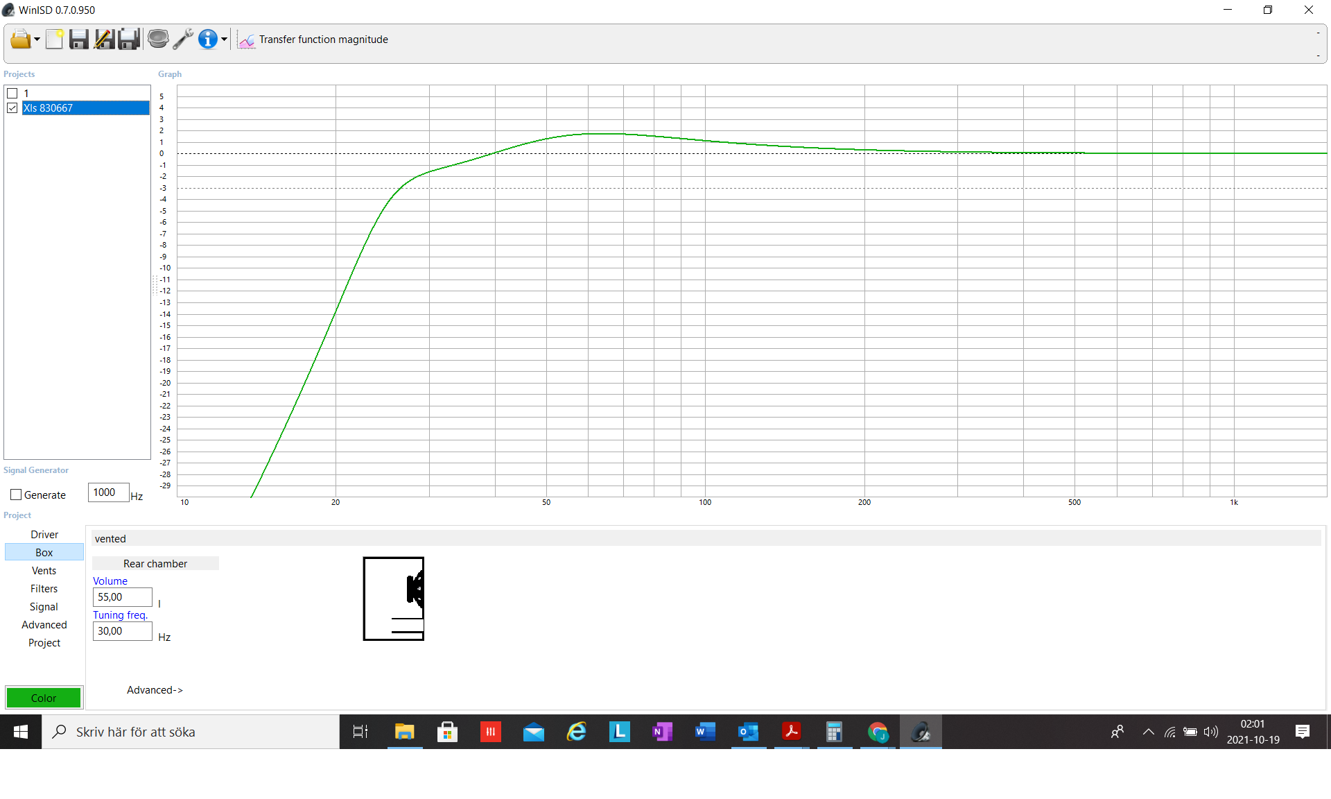Create a new project with blank page icon
Viewport: 1331px width, 799px height.
coord(55,40)
